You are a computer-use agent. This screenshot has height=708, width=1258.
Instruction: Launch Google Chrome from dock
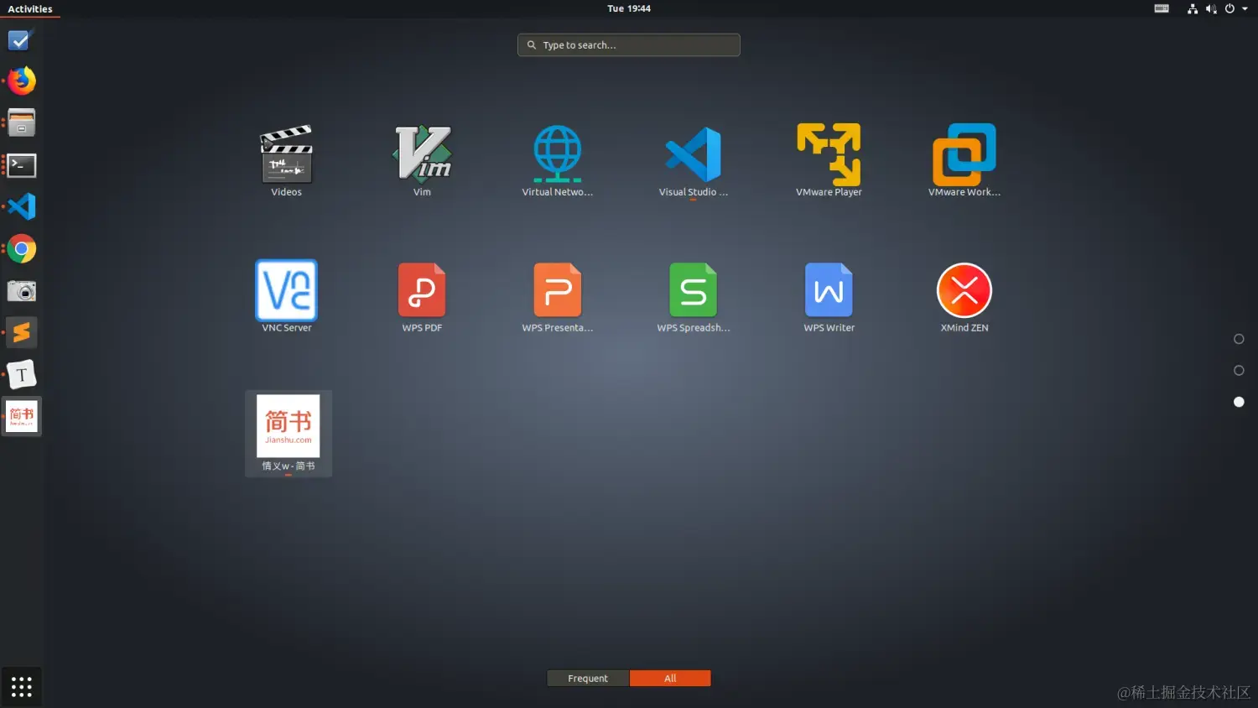coord(22,249)
